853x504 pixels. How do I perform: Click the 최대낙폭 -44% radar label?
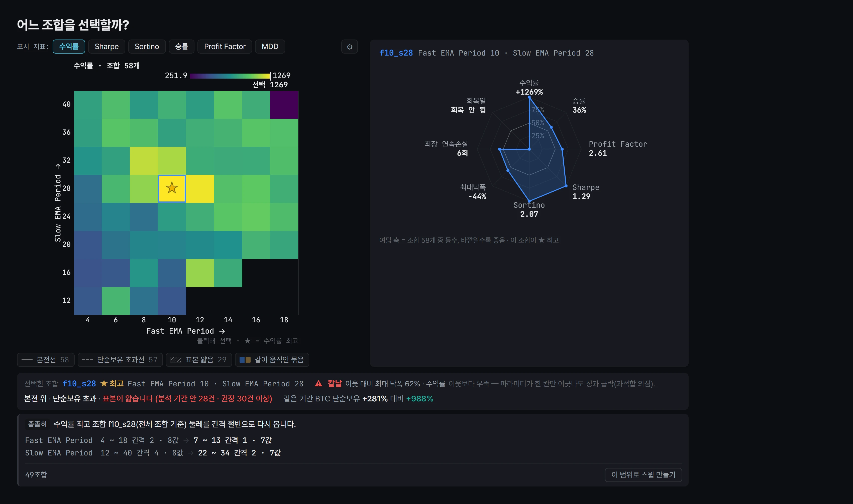tap(473, 191)
